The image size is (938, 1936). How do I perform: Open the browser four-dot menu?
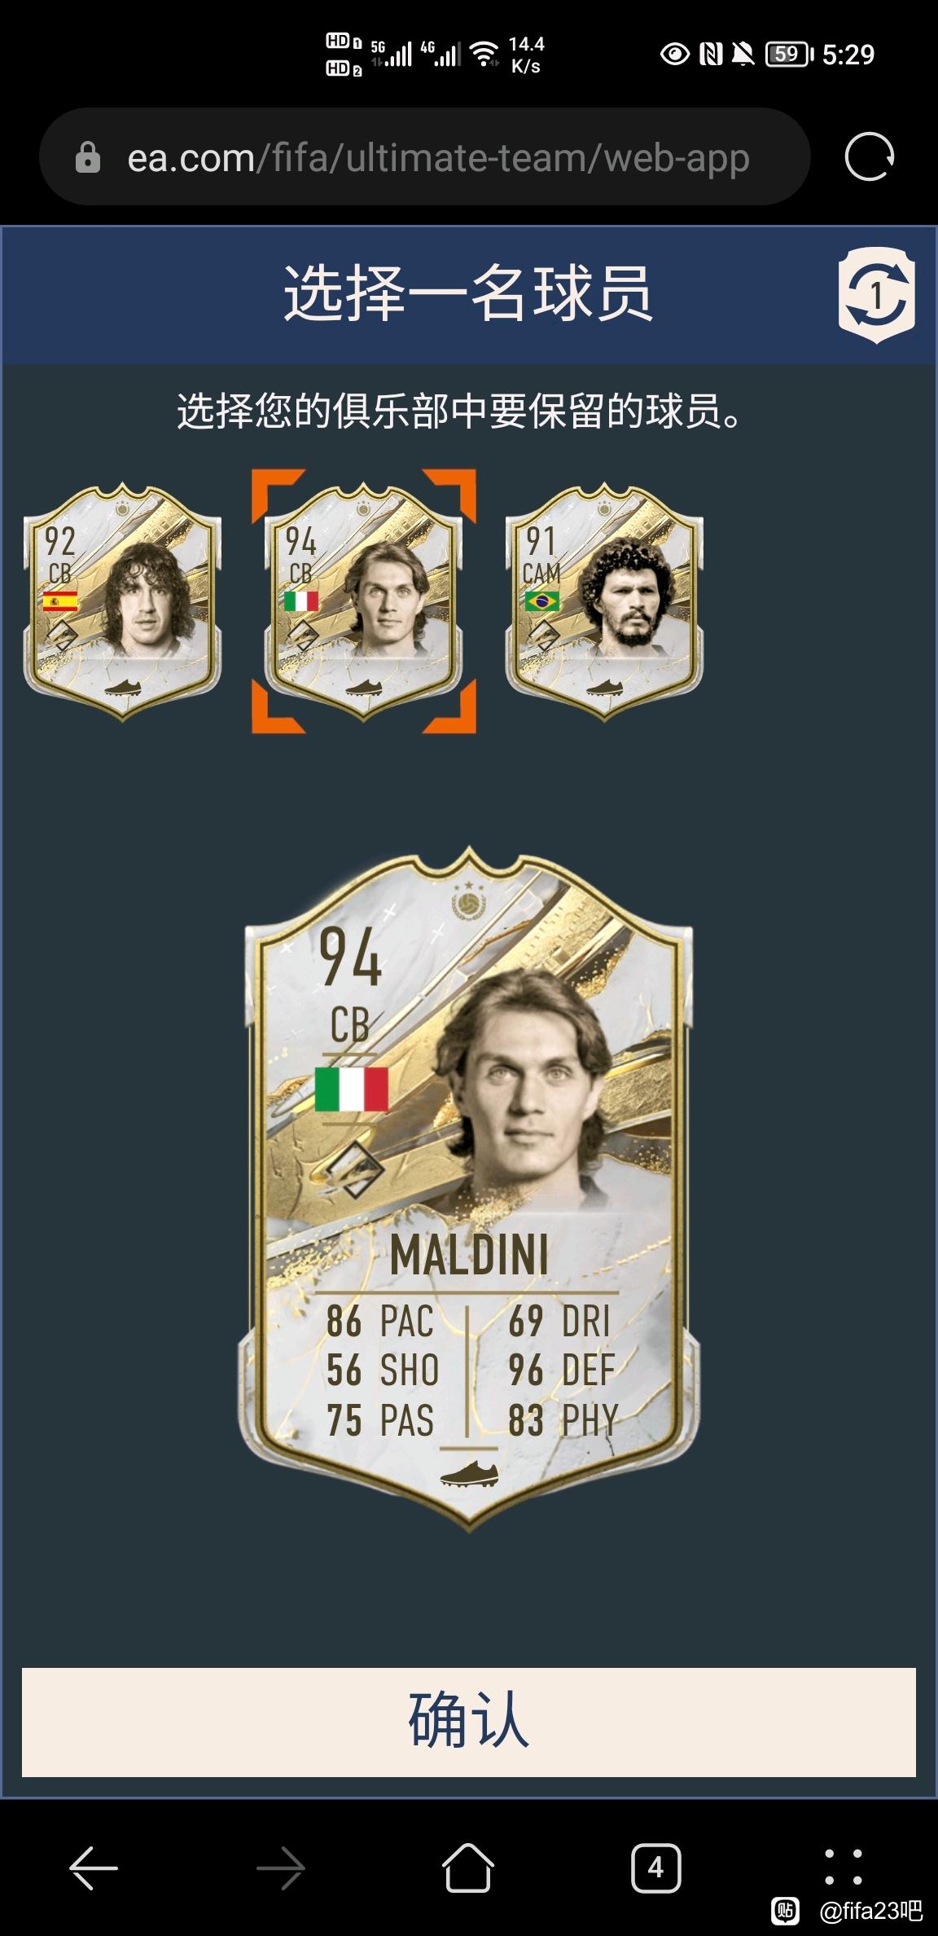(x=844, y=1867)
